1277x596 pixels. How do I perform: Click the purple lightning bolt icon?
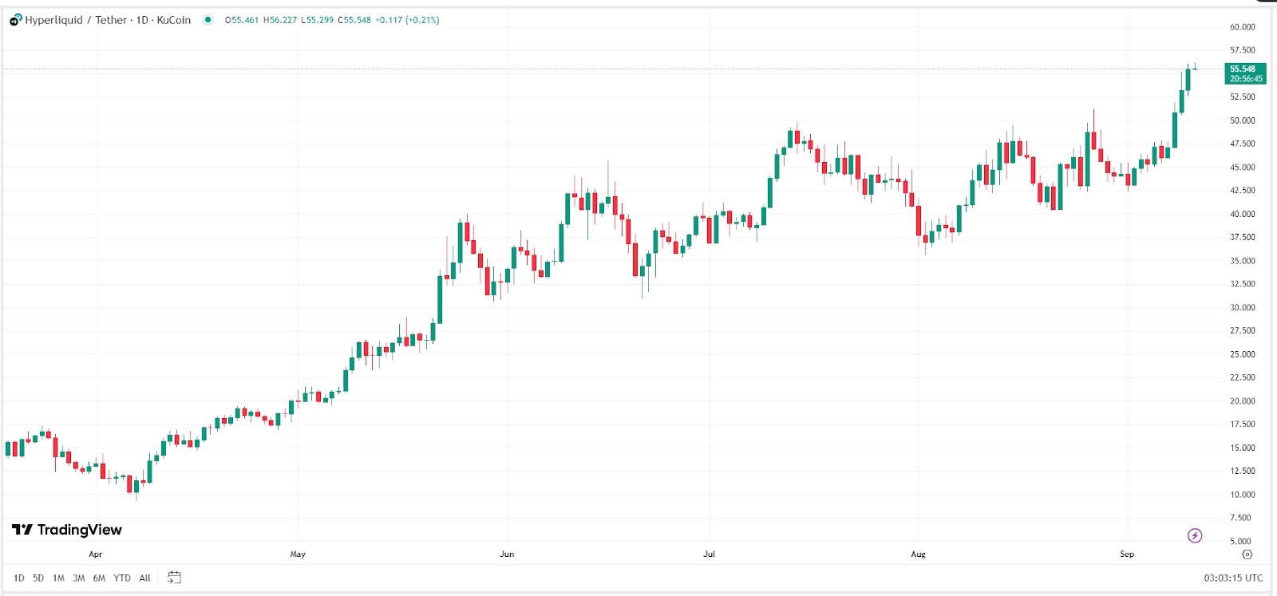tap(1195, 535)
